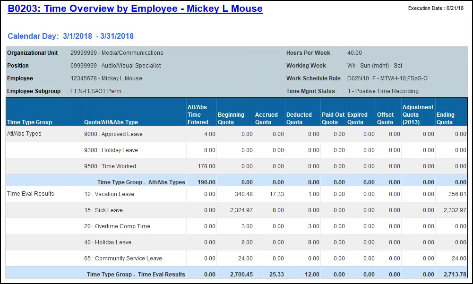Click the Quota/Att&Abs Type column header

tap(111, 122)
